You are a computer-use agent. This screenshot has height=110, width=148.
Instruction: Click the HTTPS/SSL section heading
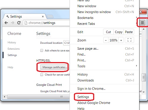(x=43, y=61)
